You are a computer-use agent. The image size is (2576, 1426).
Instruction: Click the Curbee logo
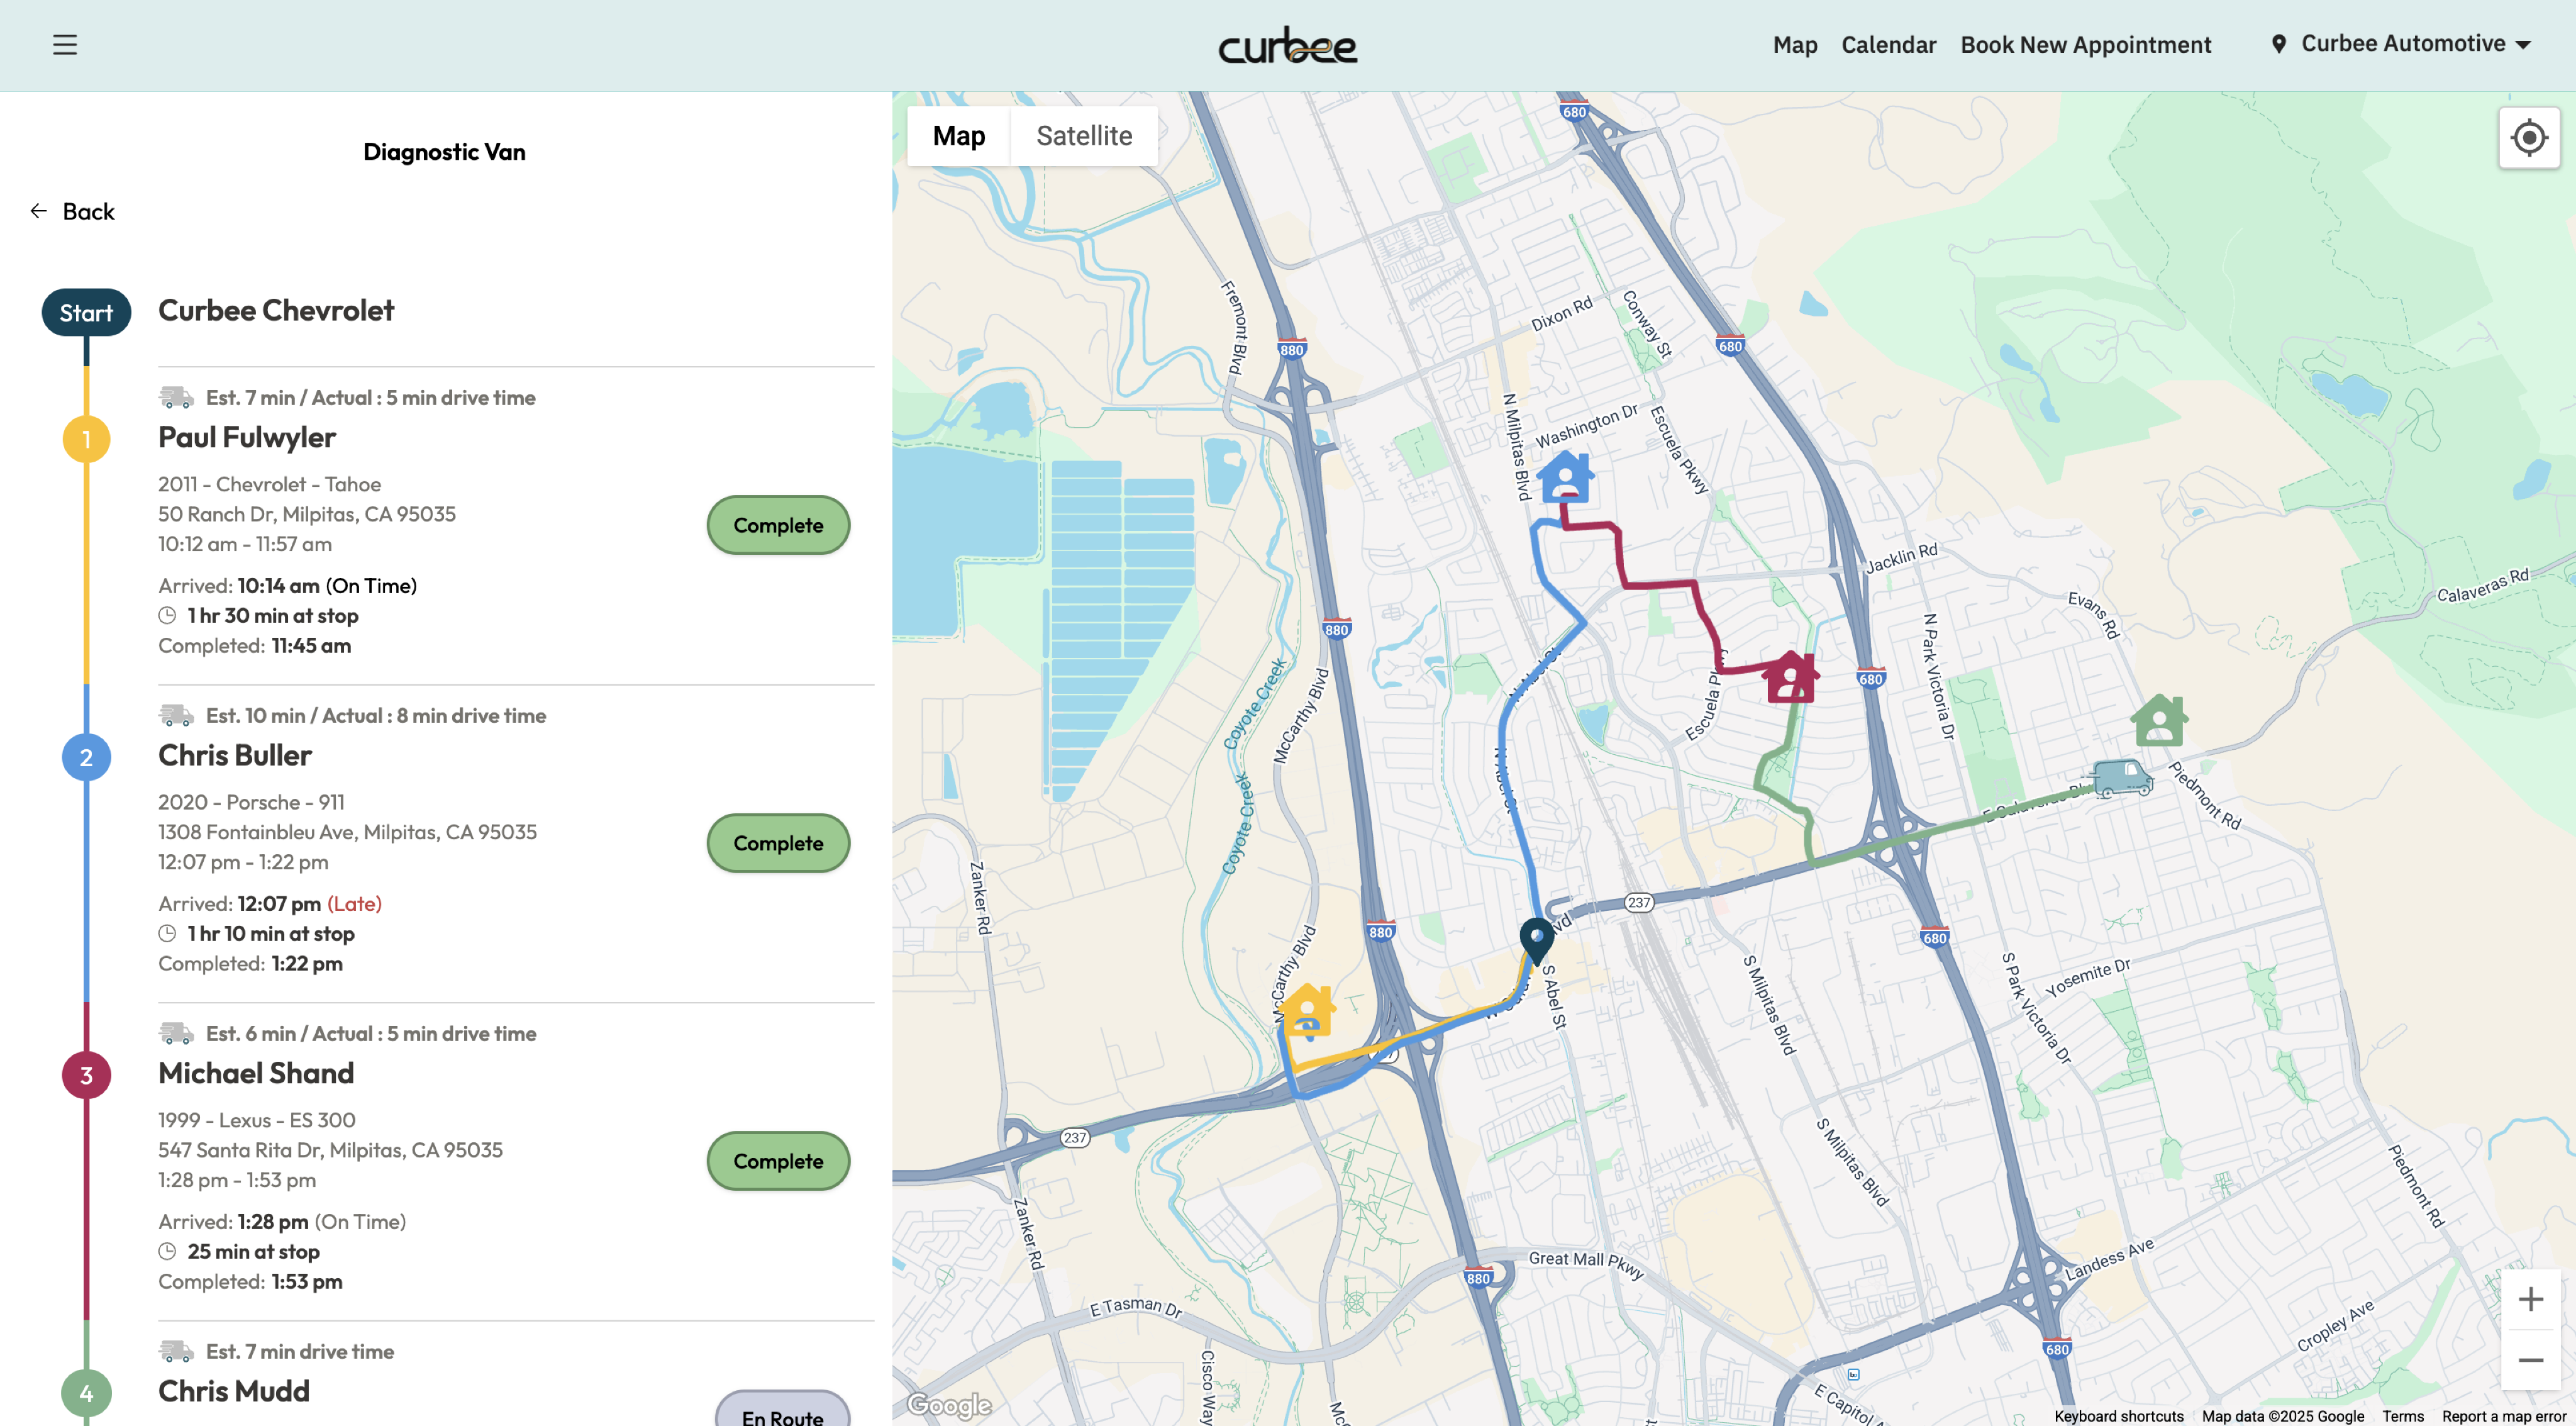point(1287,46)
